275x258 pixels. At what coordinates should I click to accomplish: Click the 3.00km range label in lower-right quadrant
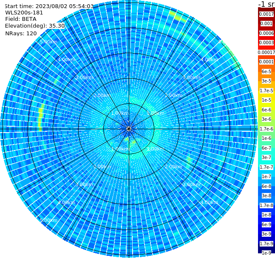click(x=192, y=184)
